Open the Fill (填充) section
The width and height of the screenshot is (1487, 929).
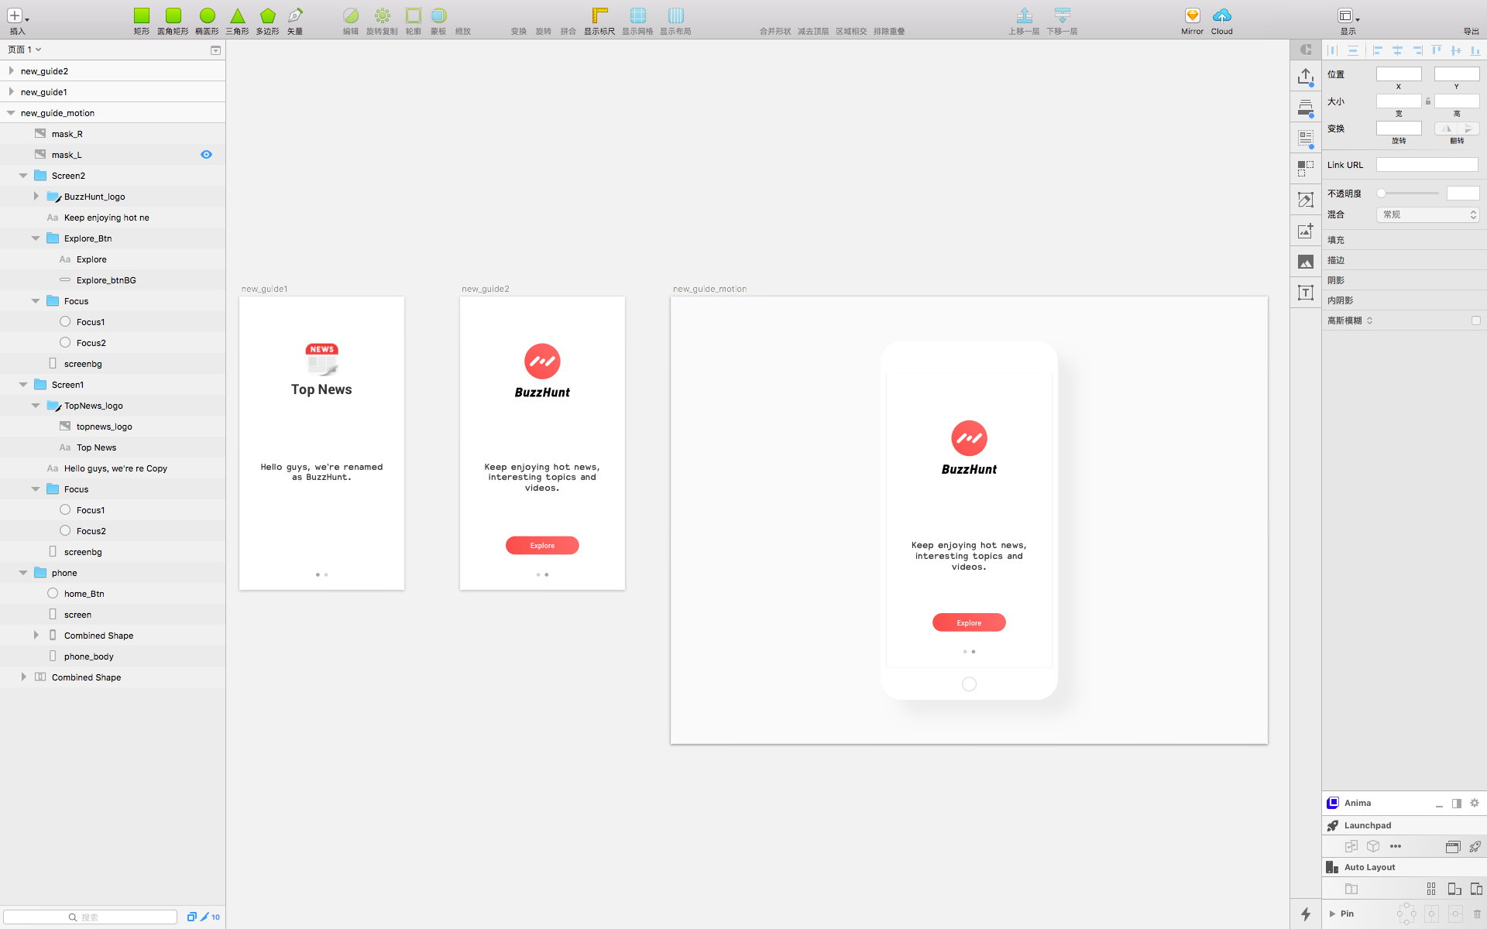[1403, 240]
